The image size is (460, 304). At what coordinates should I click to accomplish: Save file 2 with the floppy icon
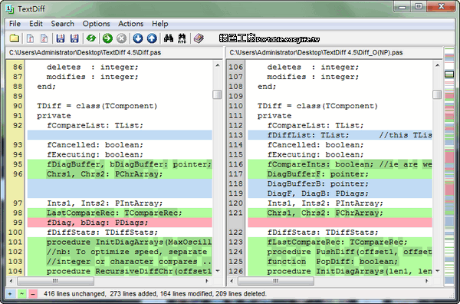[x=74, y=38]
